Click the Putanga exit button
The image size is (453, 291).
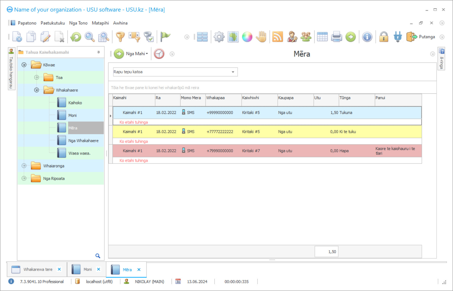(x=421, y=37)
